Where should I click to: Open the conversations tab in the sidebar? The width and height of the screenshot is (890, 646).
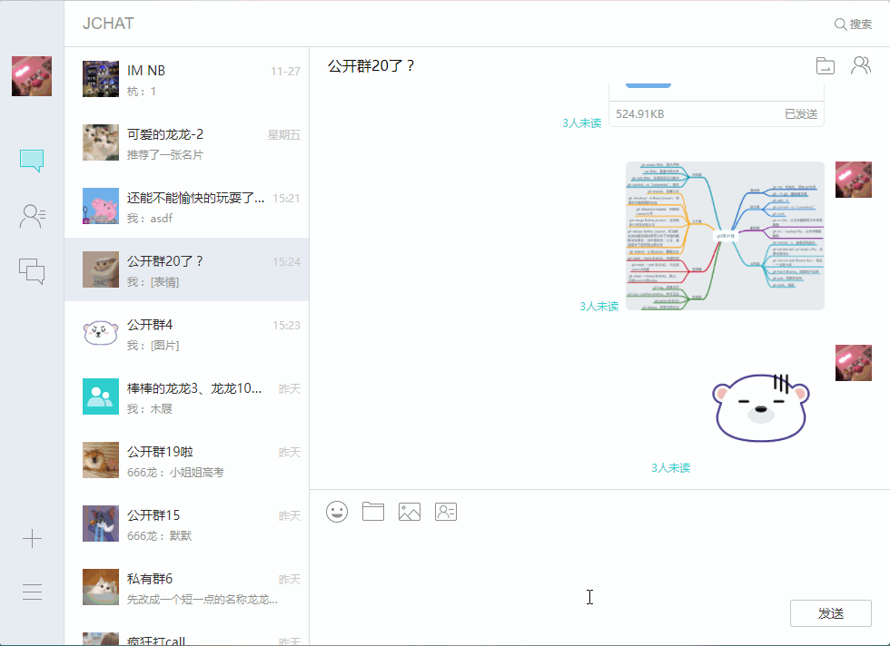(x=32, y=161)
